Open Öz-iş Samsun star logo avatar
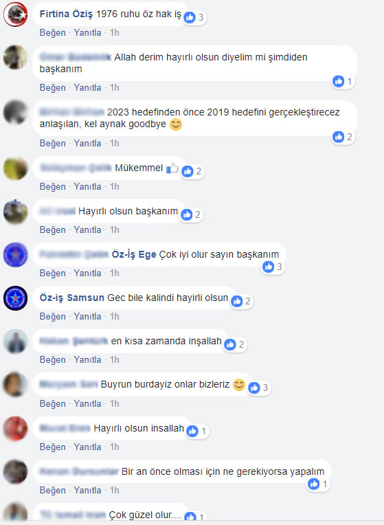This screenshot has height=525, width=384. coord(15,298)
